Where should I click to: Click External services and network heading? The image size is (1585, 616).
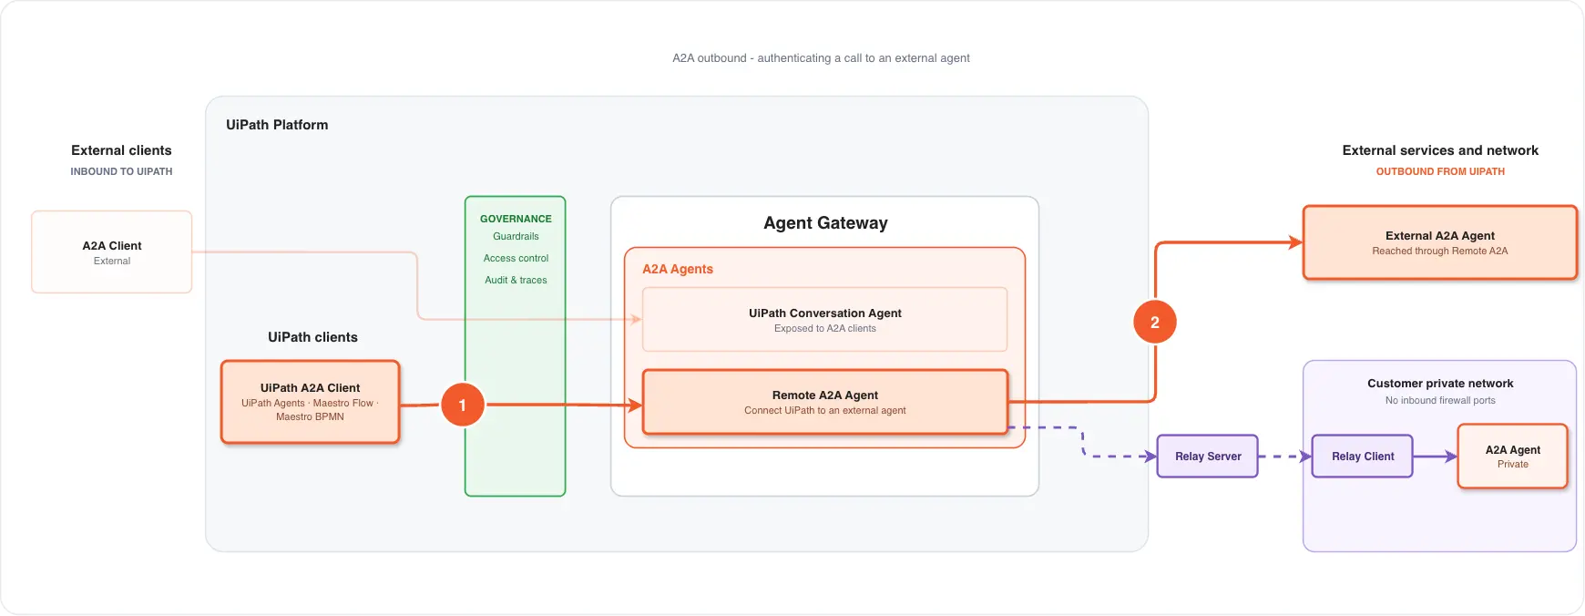pos(1440,150)
